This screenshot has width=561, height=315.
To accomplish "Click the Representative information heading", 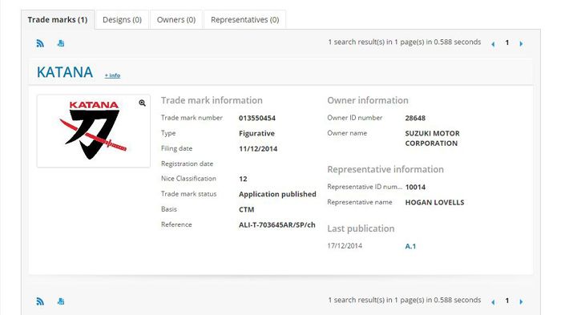I will [x=385, y=169].
